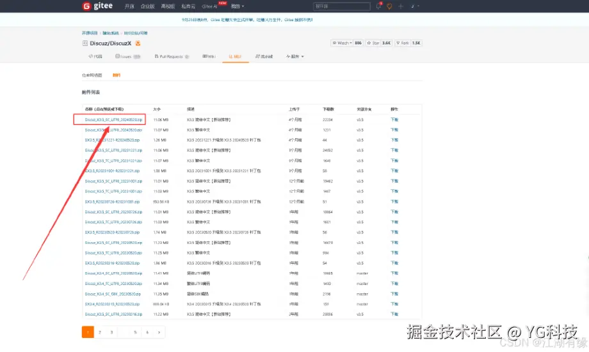589x352 pixels.
Task: Focus the header search box
Action: click(342, 6)
